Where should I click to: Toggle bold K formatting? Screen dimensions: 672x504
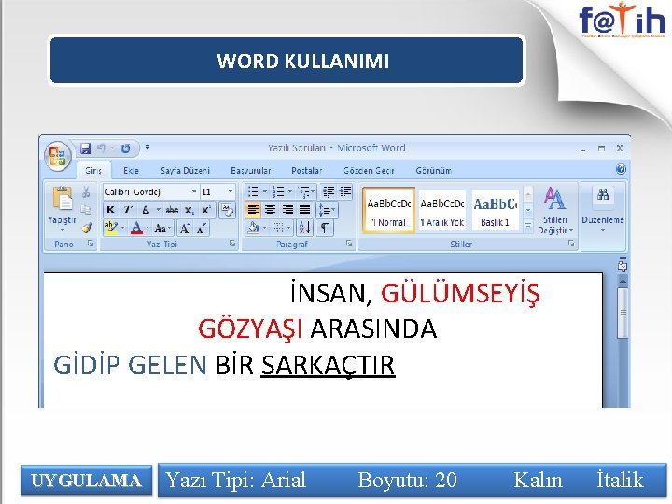(110, 210)
